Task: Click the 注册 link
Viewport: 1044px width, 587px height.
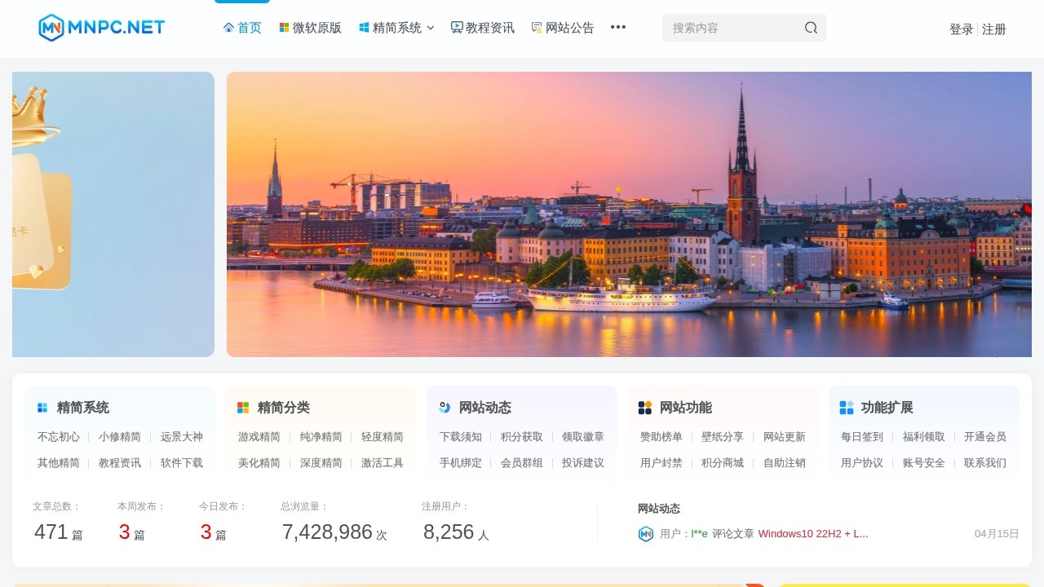Action: (993, 29)
